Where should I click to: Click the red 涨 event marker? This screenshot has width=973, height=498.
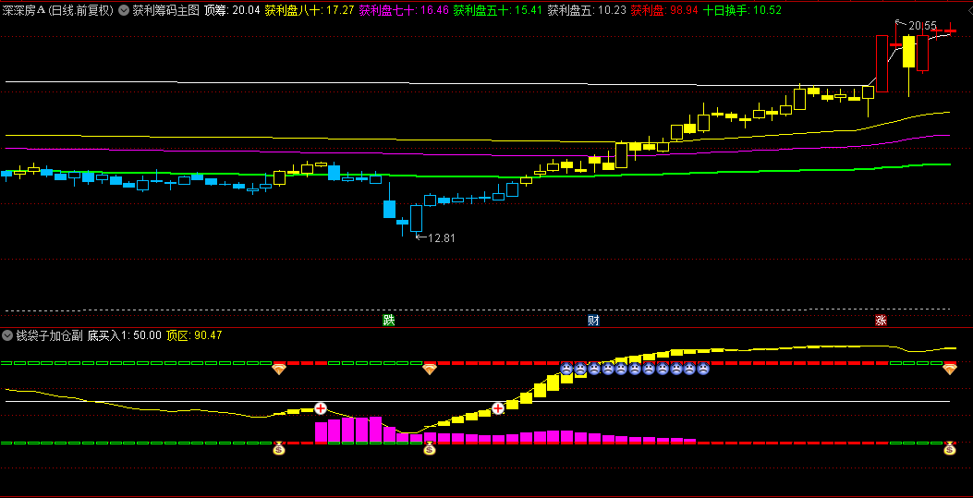pyautogui.click(x=881, y=320)
